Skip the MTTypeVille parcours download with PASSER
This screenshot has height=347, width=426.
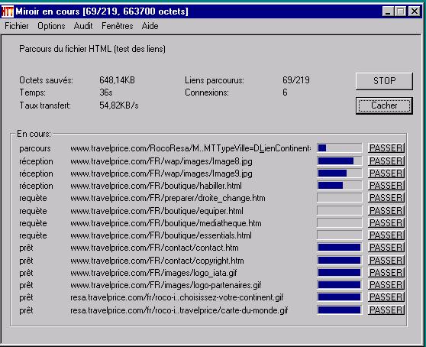click(x=386, y=148)
